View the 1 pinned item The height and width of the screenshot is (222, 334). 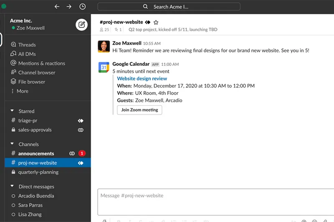pos(118,30)
